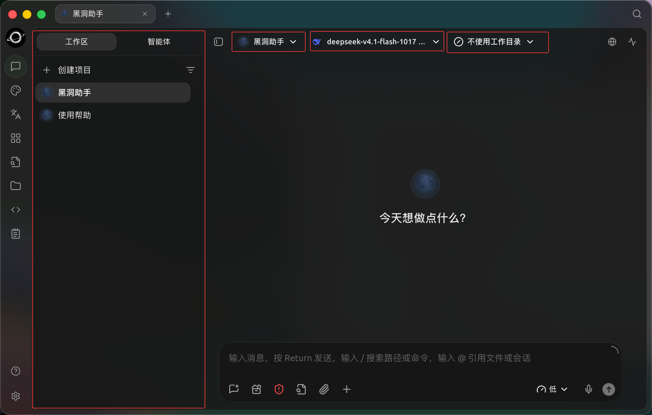The image size is (652, 415).
Task: Open a new tab with plus button
Action: coord(168,14)
